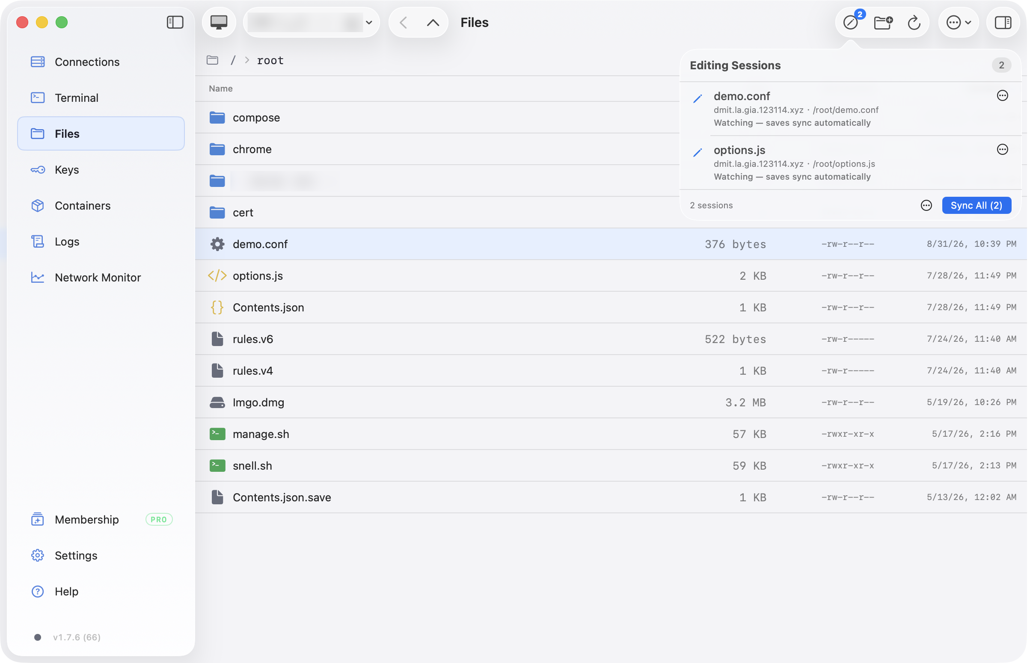Open Settings in the sidebar
The image size is (1033, 663).
(101, 555)
